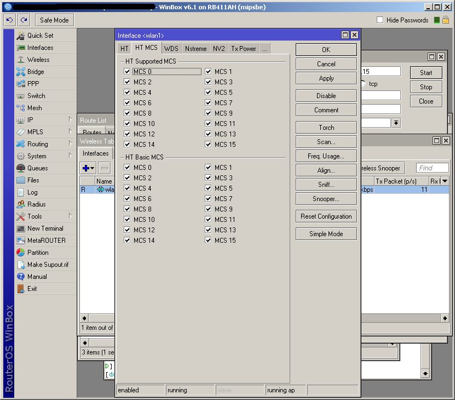Screen dimensions: 455x400
Task: Uncheck MCS 0 under HT Basic MCS
Action: (x=127, y=167)
